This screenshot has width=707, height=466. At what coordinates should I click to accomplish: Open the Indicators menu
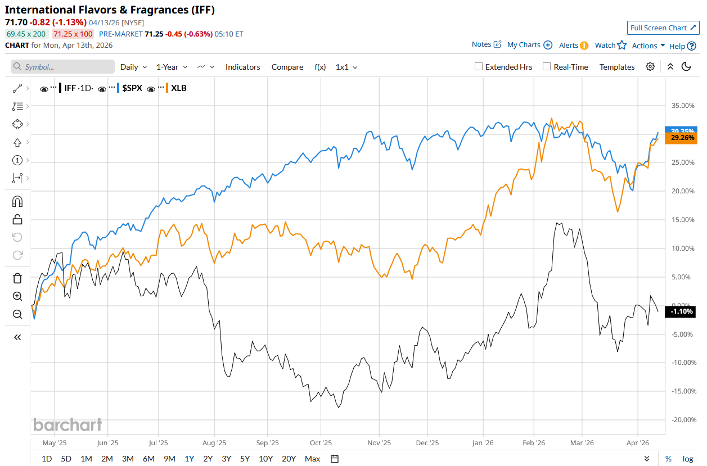click(242, 67)
